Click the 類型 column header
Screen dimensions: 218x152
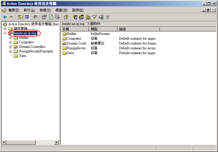click(103, 29)
